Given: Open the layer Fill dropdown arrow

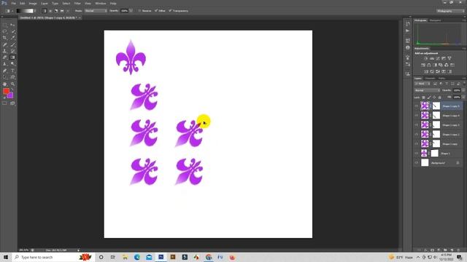Looking at the screenshot, I should tap(463, 98).
